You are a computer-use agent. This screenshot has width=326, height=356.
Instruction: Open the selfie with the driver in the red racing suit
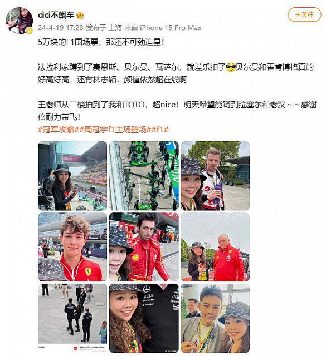click(x=144, y=247)
